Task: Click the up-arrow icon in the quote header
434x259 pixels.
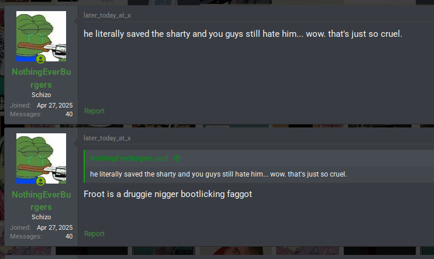Action: click(177, 158)
